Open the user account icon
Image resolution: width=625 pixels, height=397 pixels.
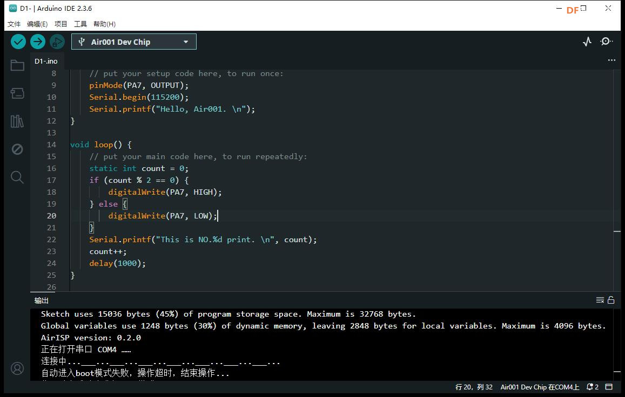(17, 368)
